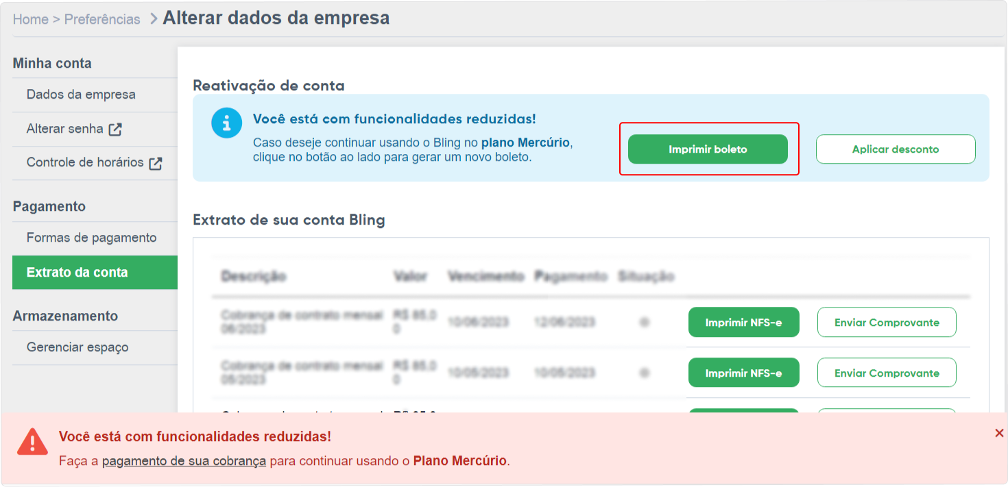Screen dimensions: 1008x487
Task: Send Comprovante for the 05/2023 charge
Action: (x=887, y=373)
